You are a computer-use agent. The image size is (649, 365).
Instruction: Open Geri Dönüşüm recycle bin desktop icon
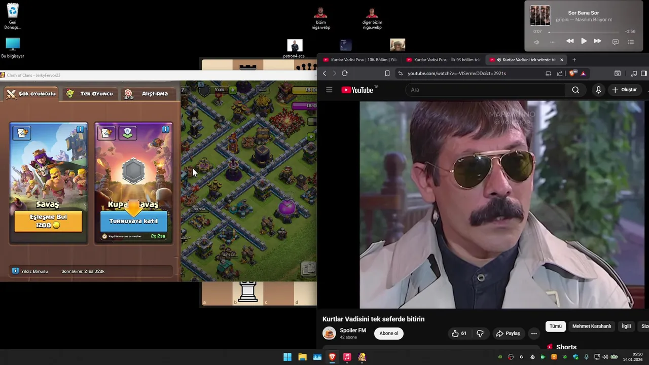(13, 17)
